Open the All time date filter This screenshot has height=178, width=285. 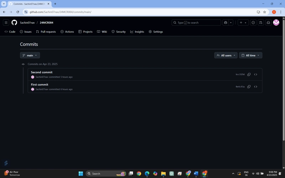click(250, 56)
